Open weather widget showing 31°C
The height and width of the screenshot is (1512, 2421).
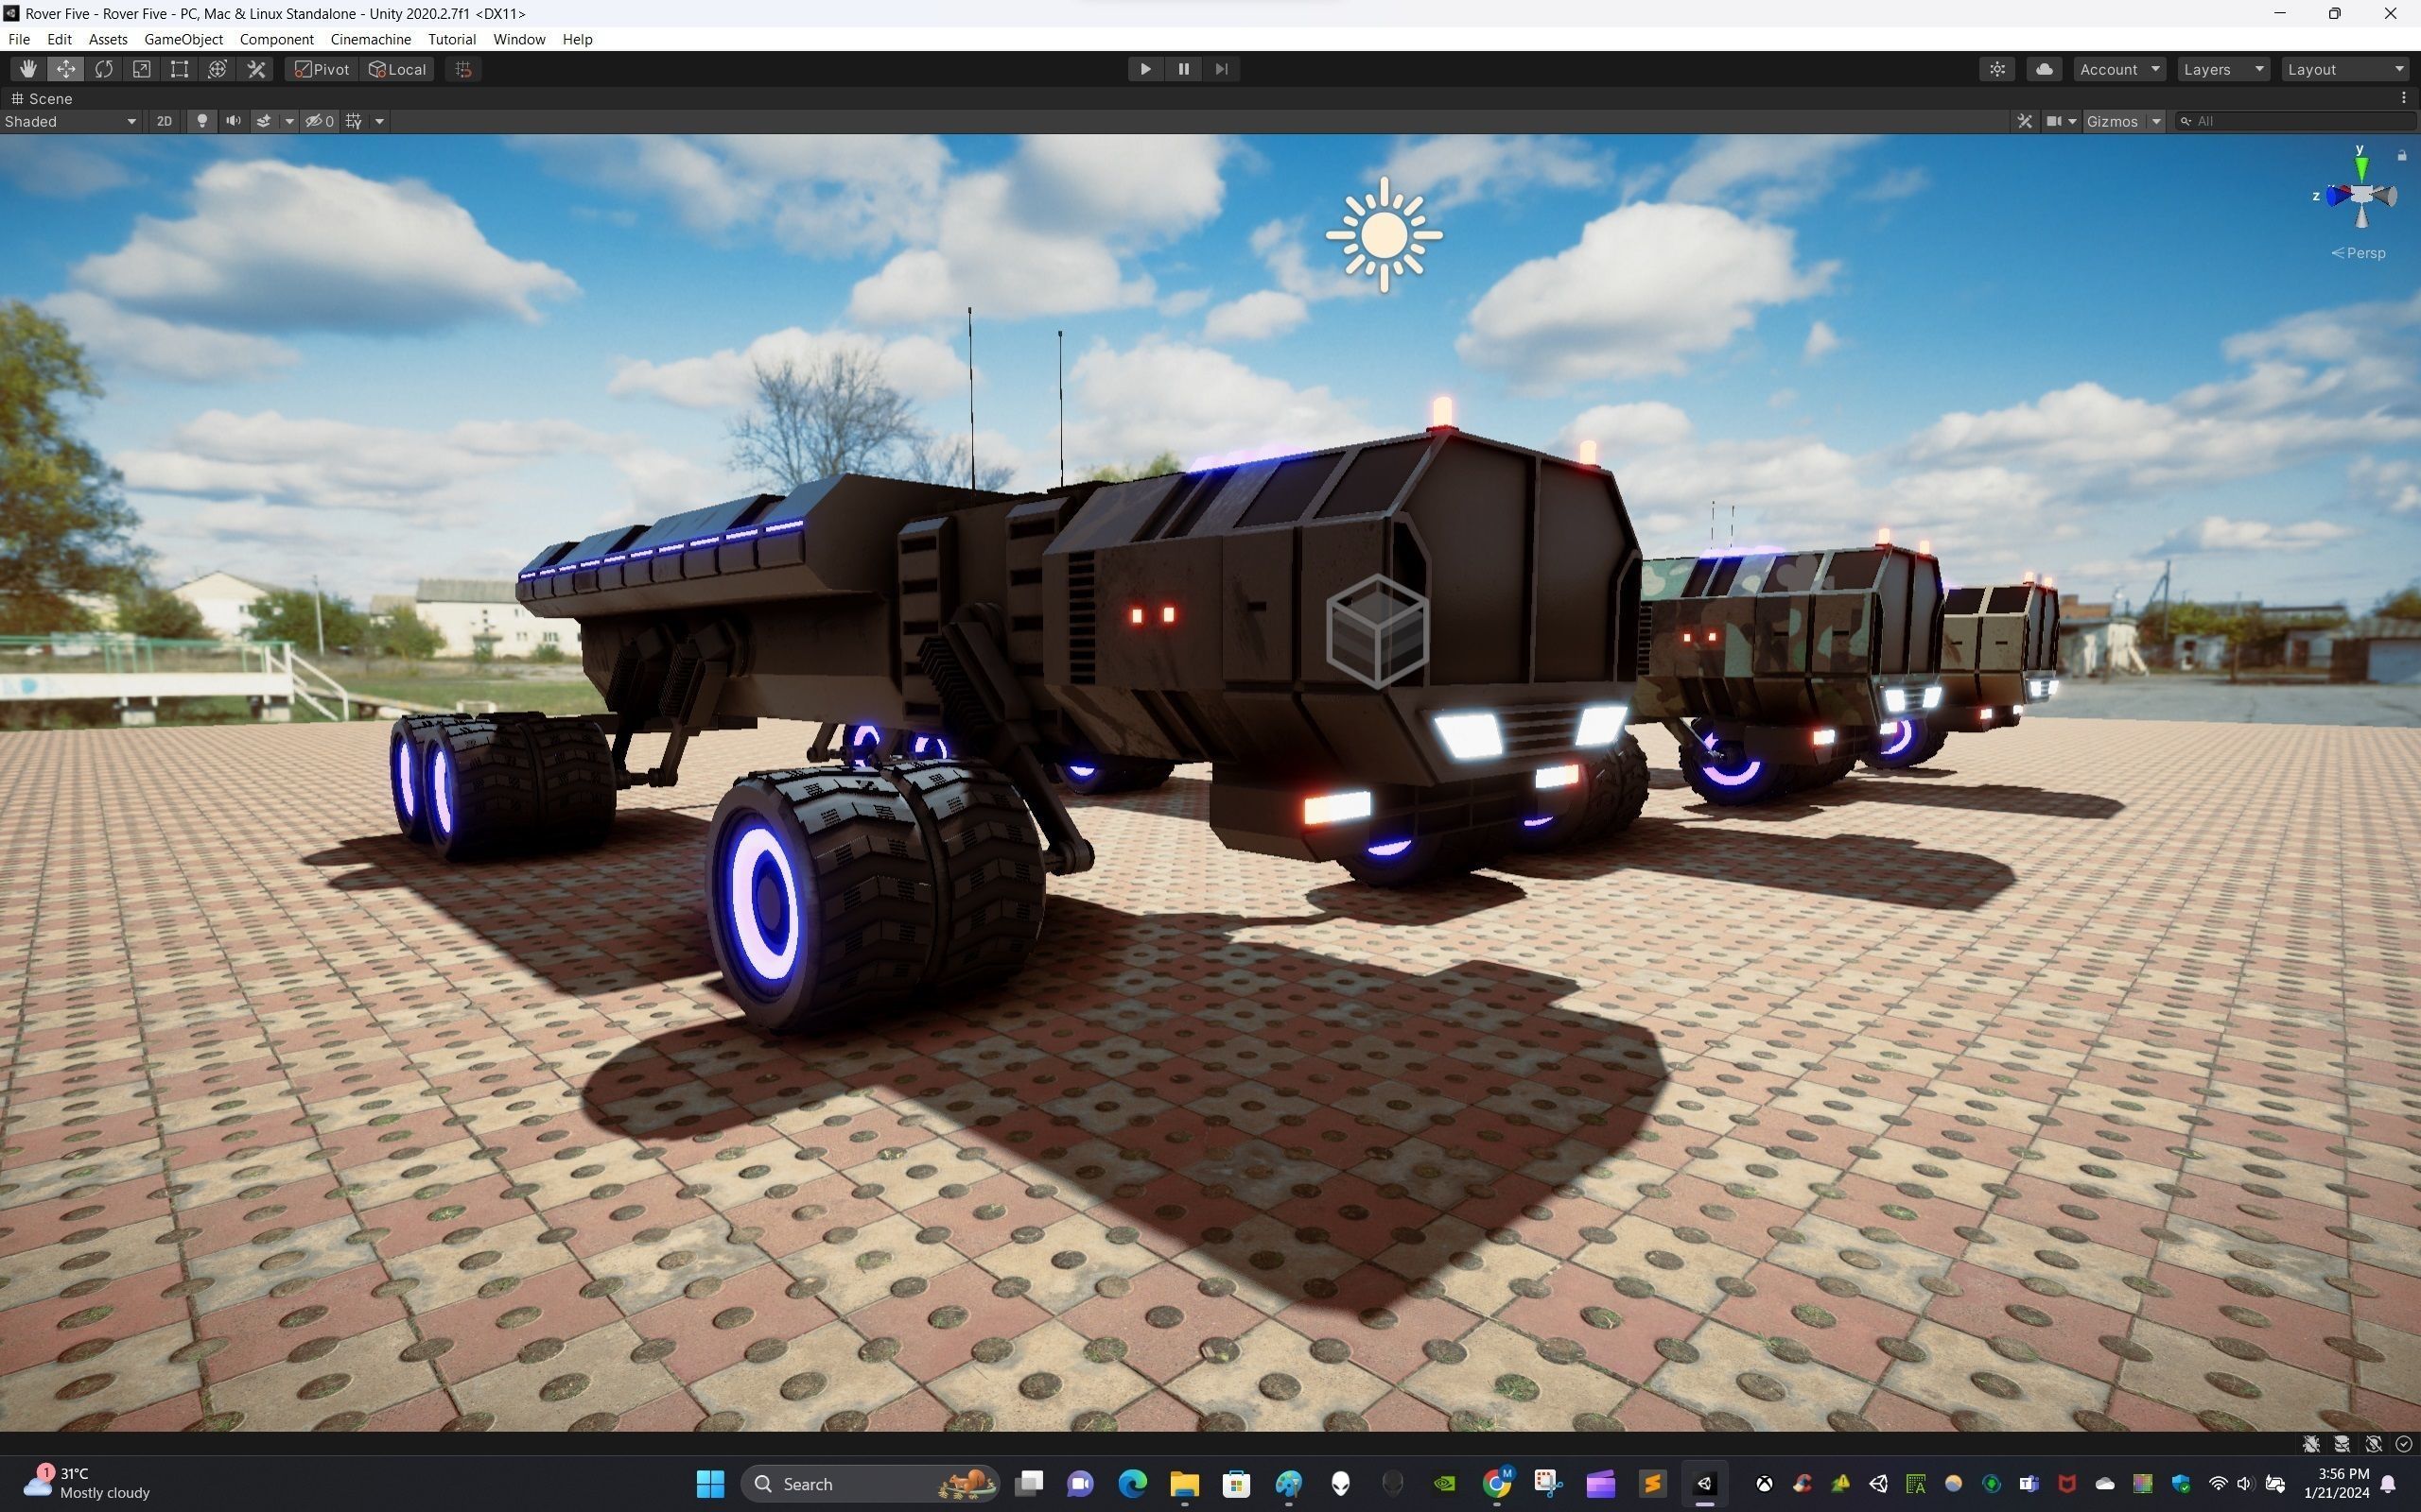click(x=86, y=1483)
